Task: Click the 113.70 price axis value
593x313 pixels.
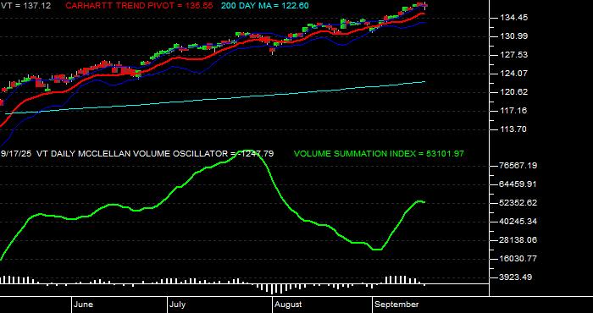Action: 513,129
